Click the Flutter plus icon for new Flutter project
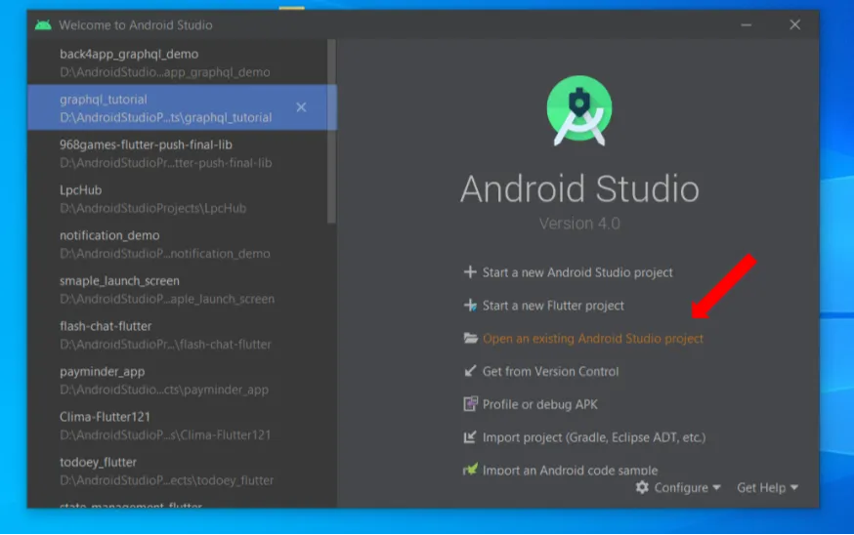The width and height of the screenshot is (854, 535). coord(469,306)
